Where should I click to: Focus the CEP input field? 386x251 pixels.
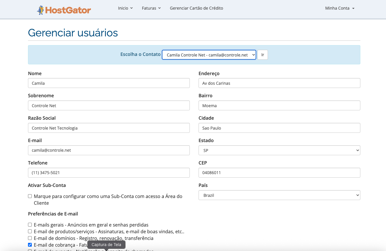(279, 173)
